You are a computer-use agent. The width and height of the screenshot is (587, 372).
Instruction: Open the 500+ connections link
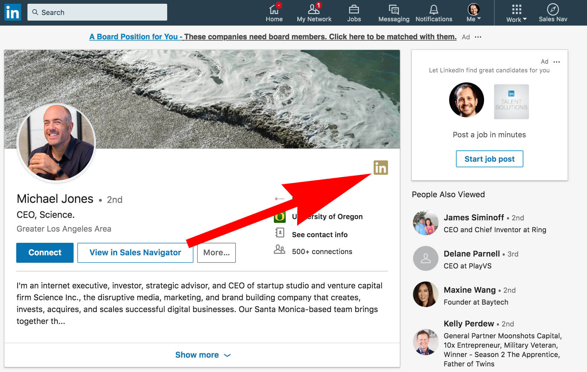pos(322,252)
